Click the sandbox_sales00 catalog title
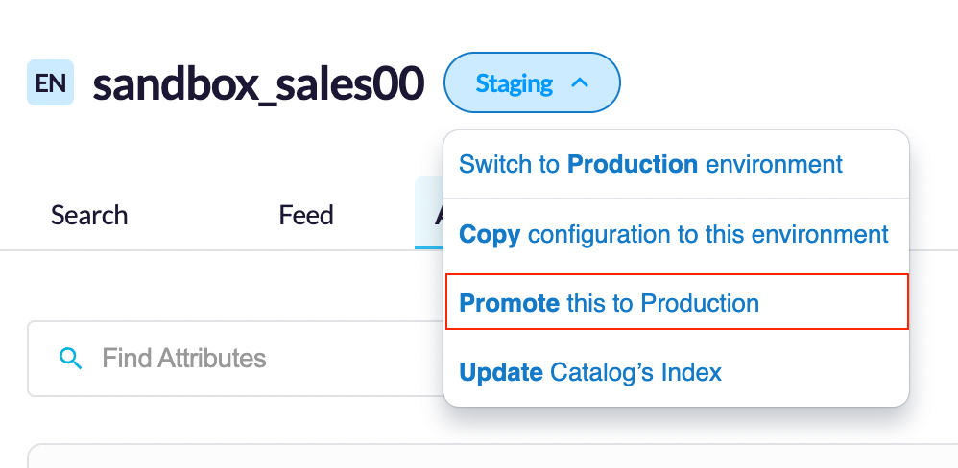Image resolution: width=958 pixels, height=468 pixels. (x=258, y=83)
